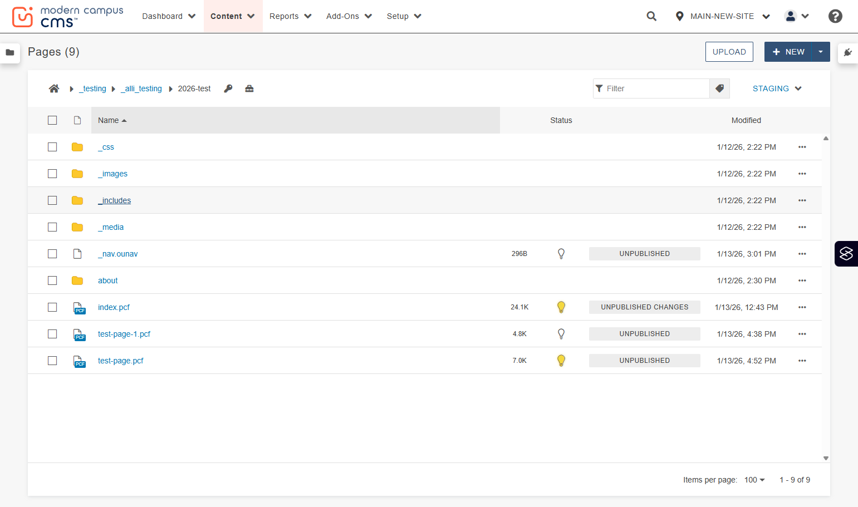Click the lightbulb icon for test-page-1.pcf
Image resolution: width=858 pixels, height=507 pixels.
(561, 334)
